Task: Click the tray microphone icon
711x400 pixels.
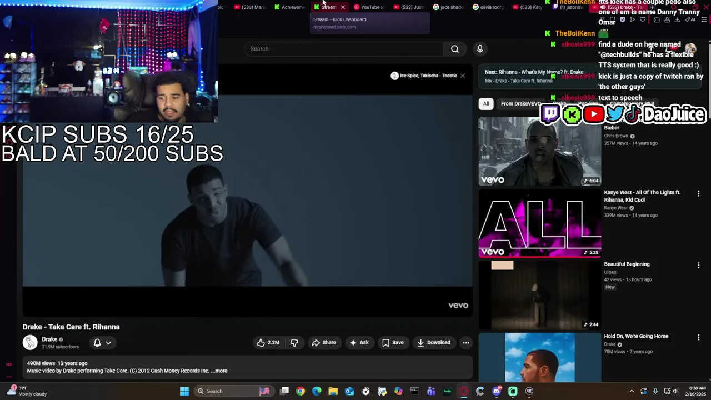Action: [x=655, y=391]
